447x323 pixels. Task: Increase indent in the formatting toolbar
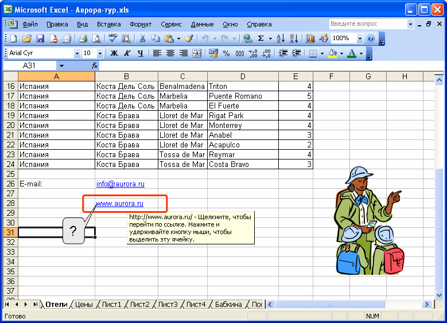point(296,53)
